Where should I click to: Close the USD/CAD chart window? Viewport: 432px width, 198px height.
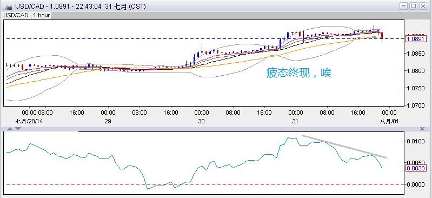pos(423,6)
